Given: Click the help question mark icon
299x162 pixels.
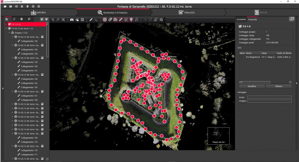Looking at the screenshot, I should point(33,6).
